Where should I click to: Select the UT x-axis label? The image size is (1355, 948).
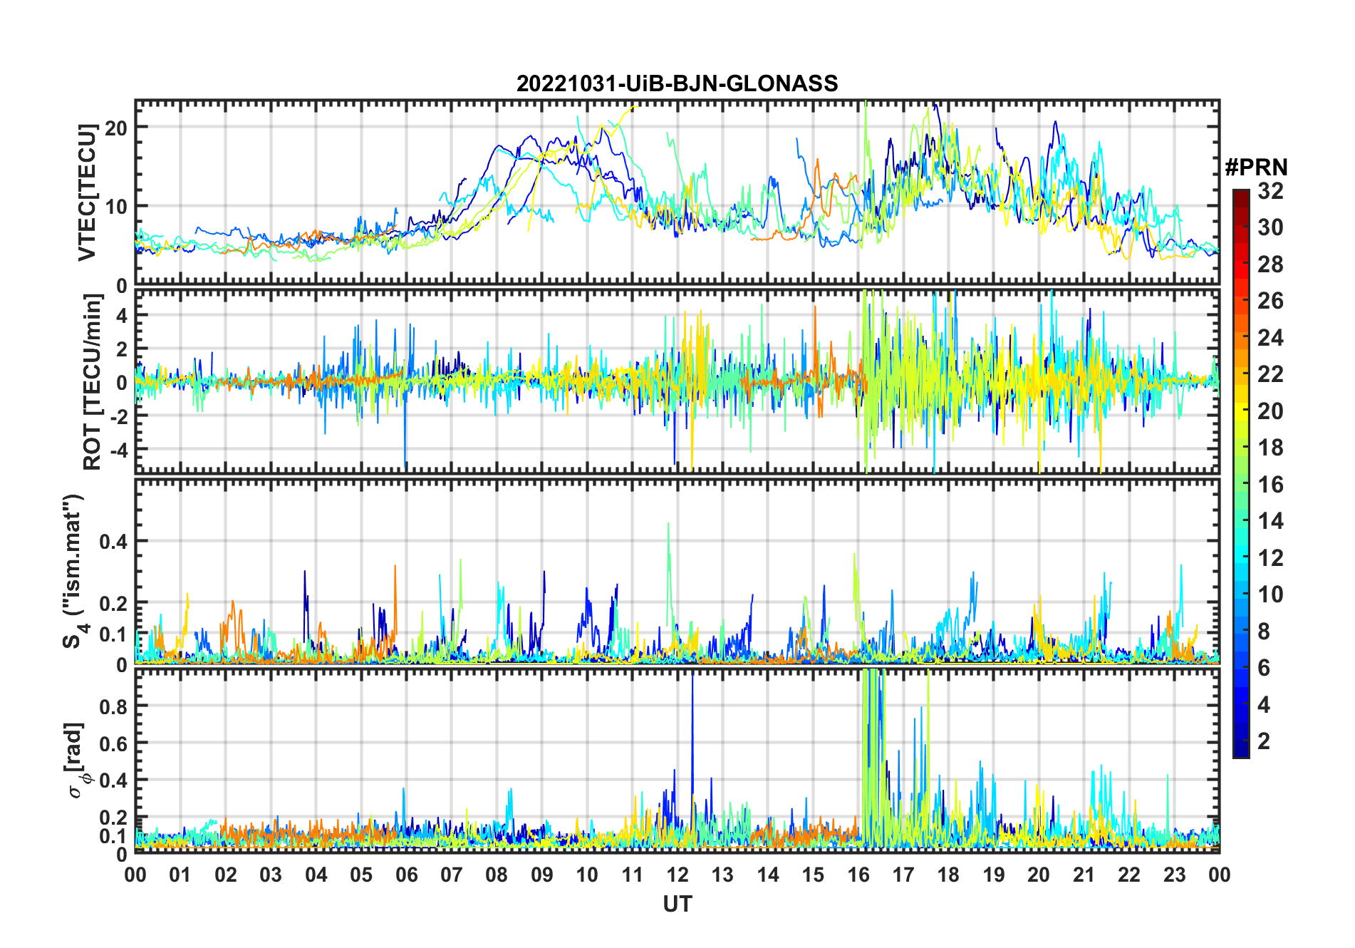[x=677, y=904]
